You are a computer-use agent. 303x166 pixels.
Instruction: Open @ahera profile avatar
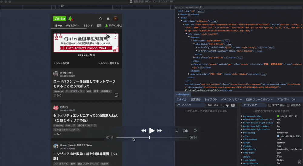(56, 108)
